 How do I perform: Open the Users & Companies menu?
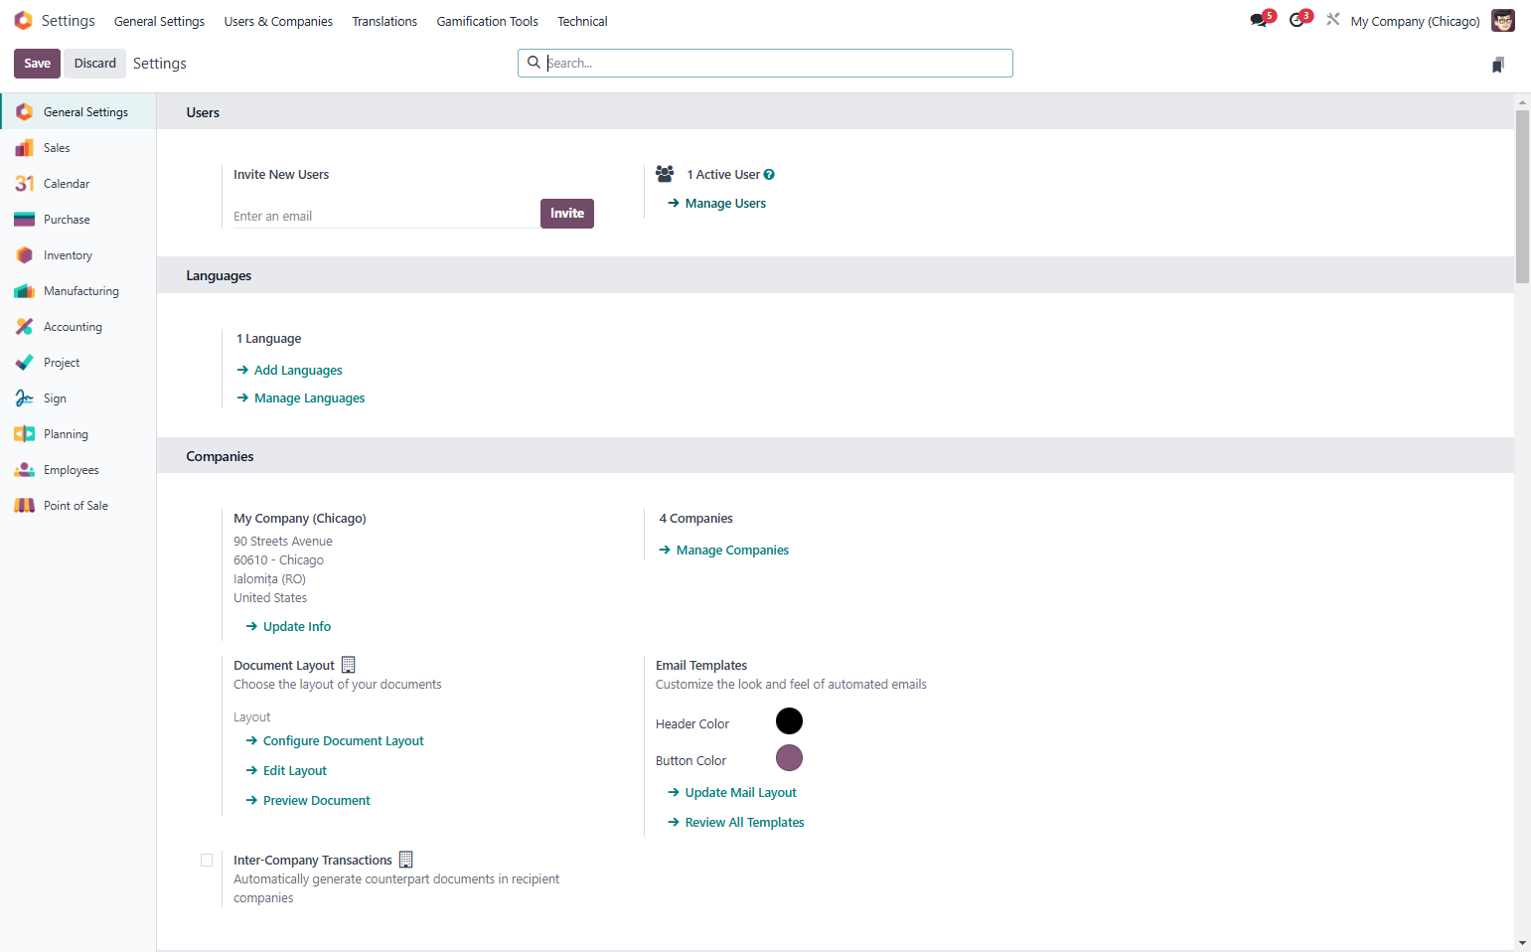pyautogui.click(x=278, y=21)
